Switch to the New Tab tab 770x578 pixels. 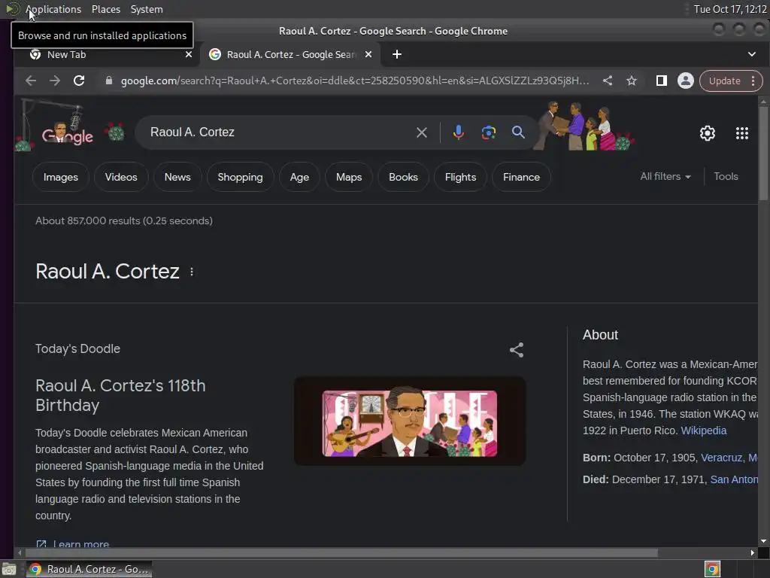pyautogui.click(x=107, y=54)
